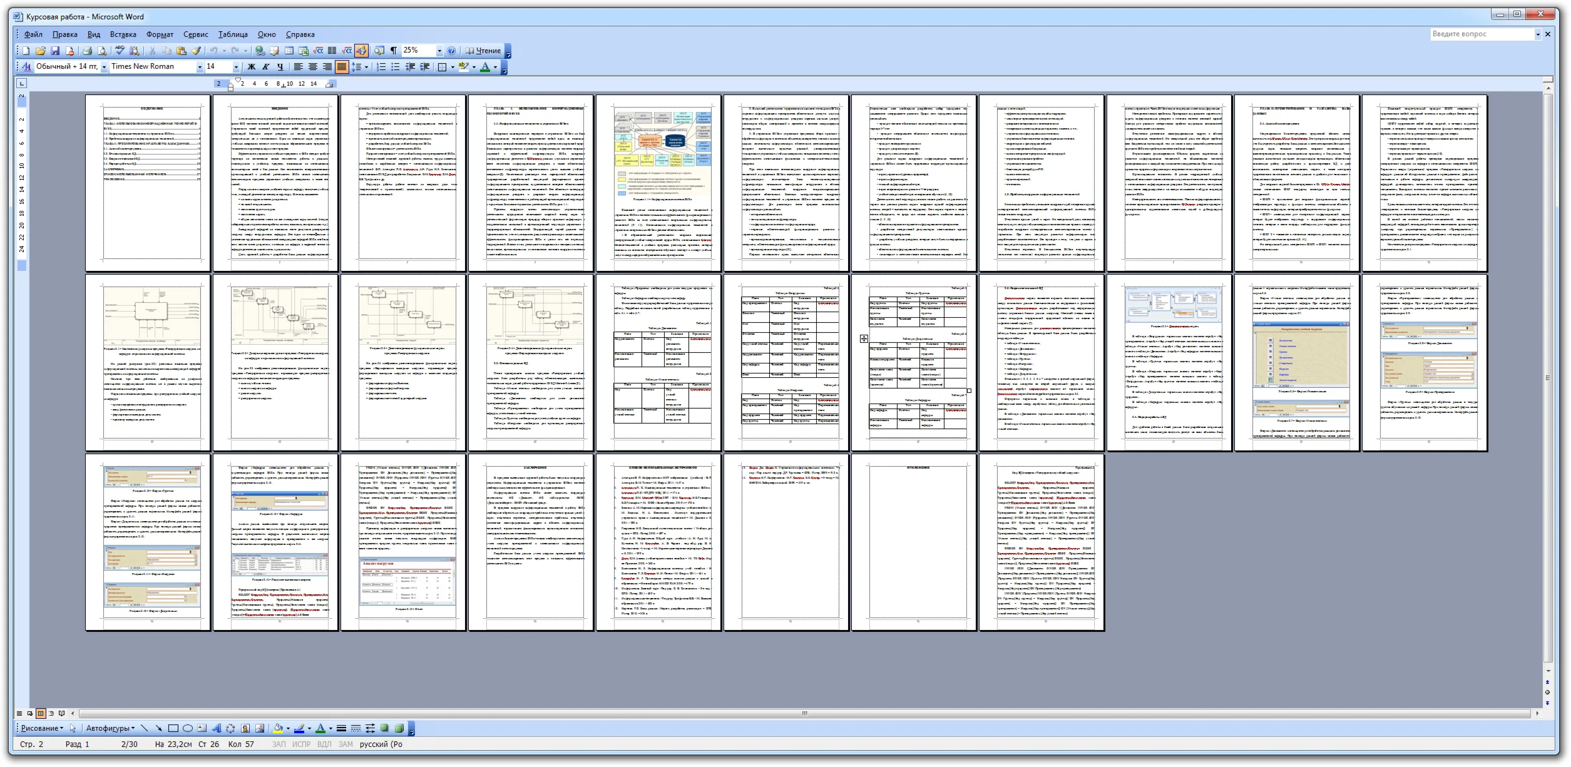Open the font size 14 dropdown
Viewport: 1571px width, 767px height.
click(236, 66)
